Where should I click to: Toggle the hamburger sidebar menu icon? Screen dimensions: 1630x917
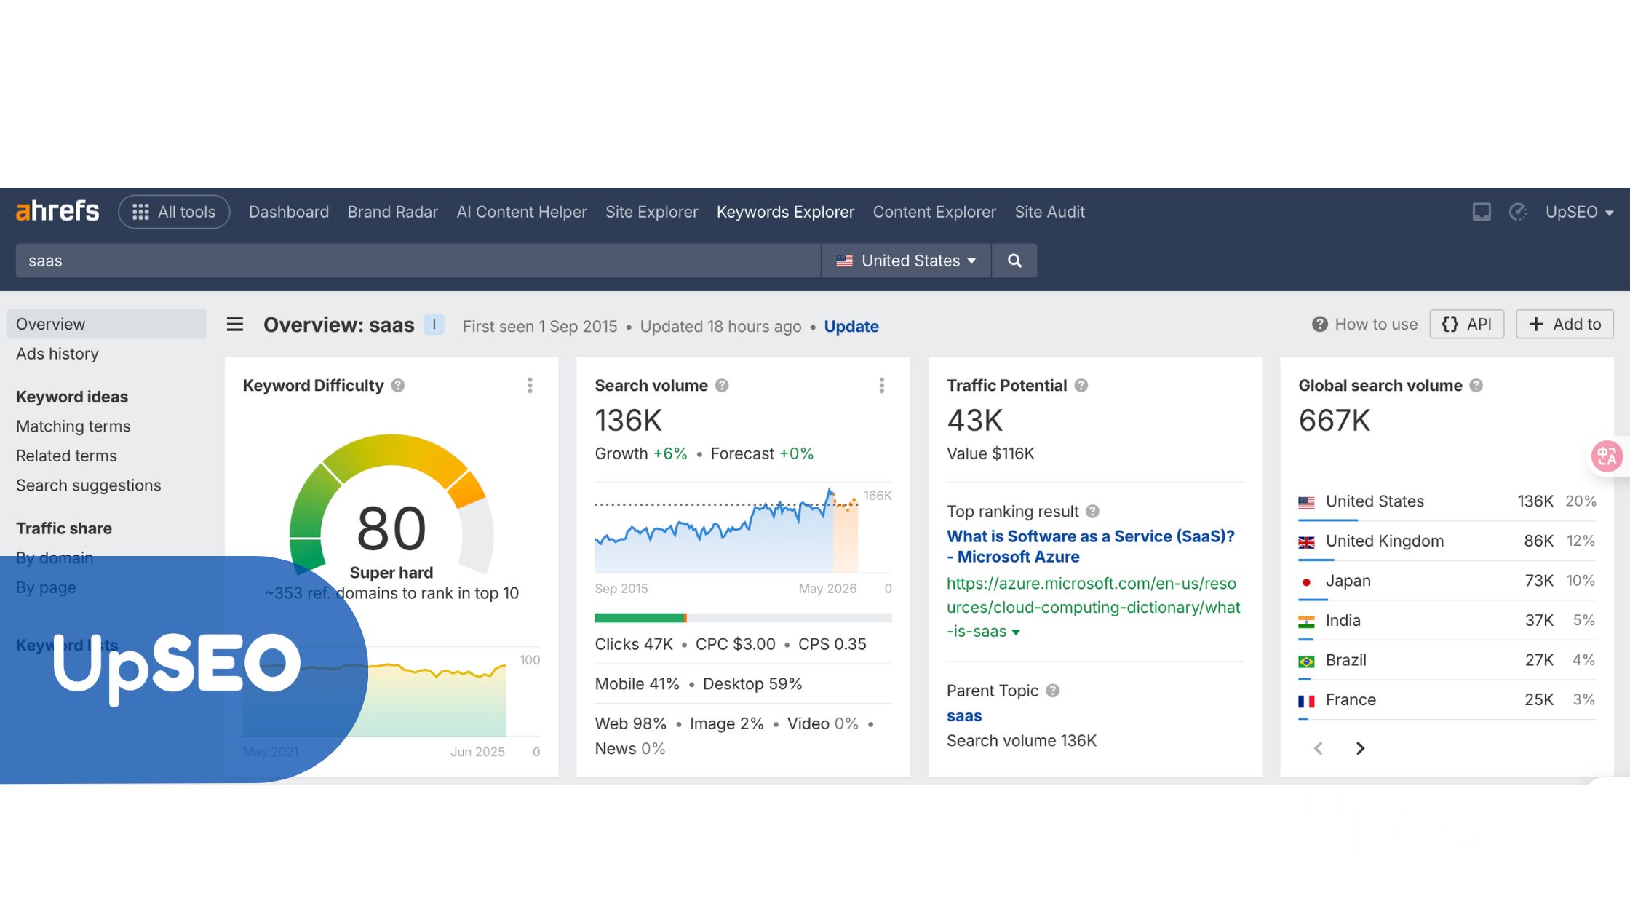[235, 325]
